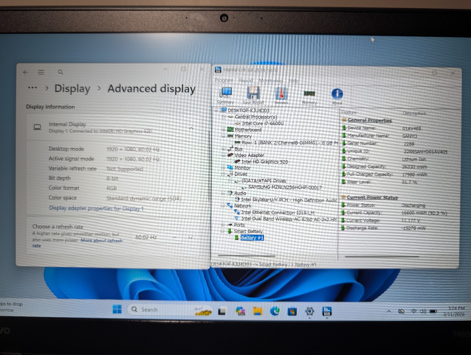Click the Wi-Fi tray icon
Viewport: 471px width, 355px height.
coord(414,311)
